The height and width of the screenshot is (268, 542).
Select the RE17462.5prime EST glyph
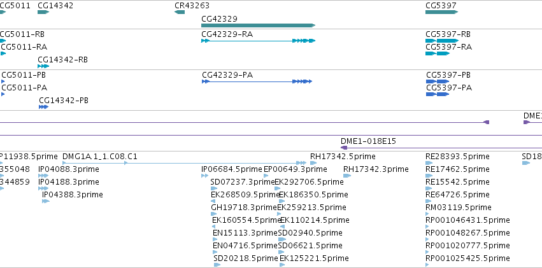[429, 176]
